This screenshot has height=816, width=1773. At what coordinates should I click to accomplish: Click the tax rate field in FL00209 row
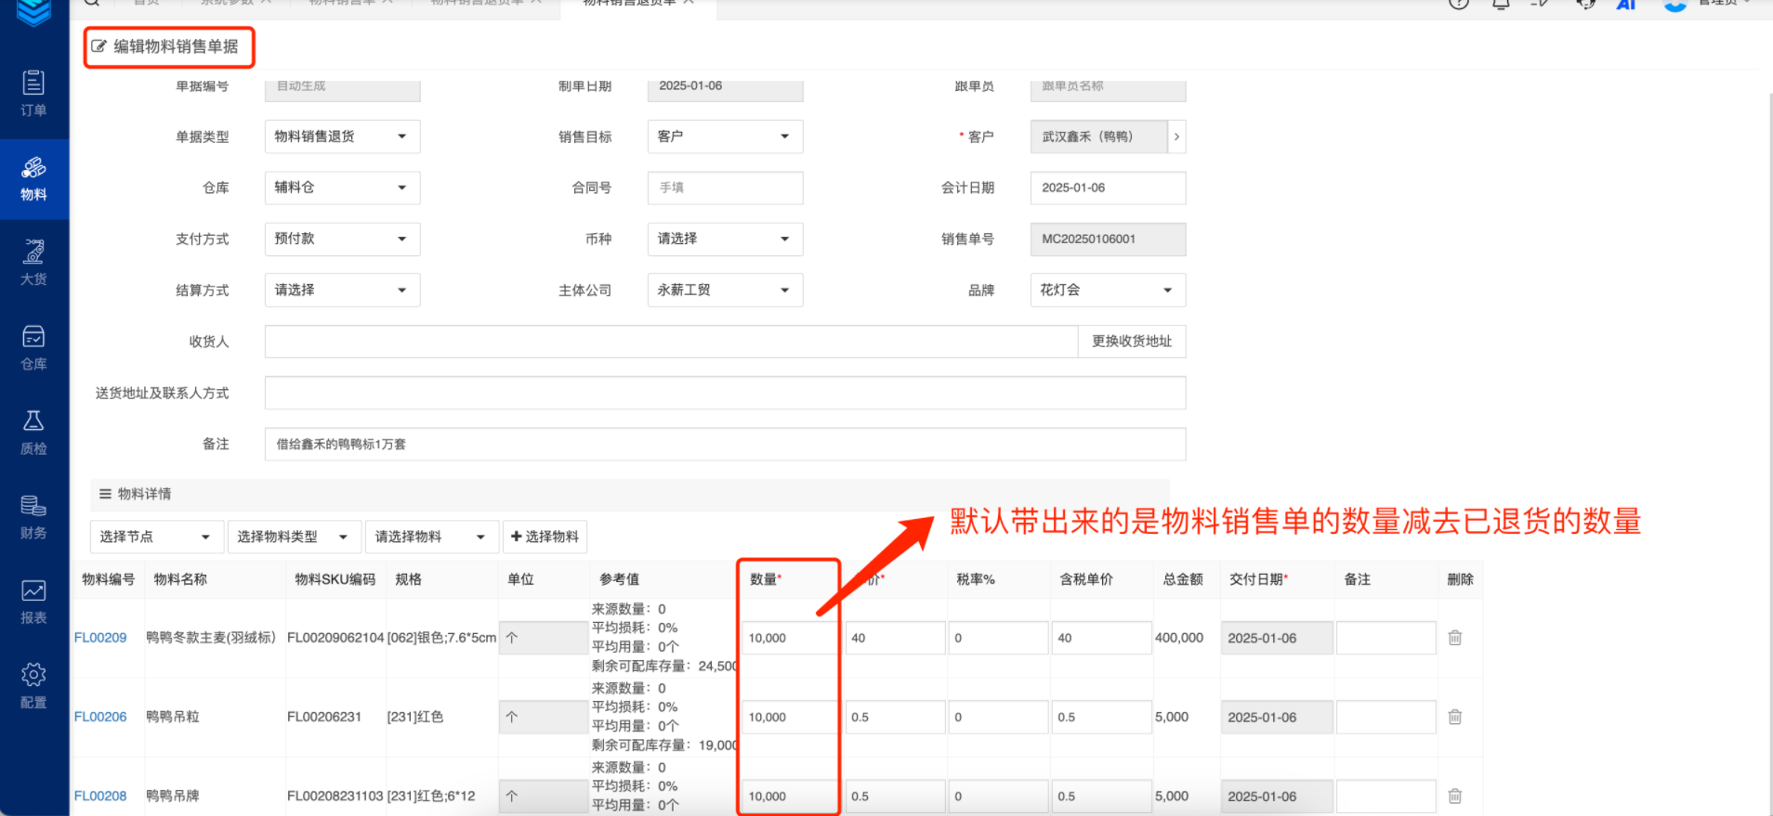(x=998, y=638)
